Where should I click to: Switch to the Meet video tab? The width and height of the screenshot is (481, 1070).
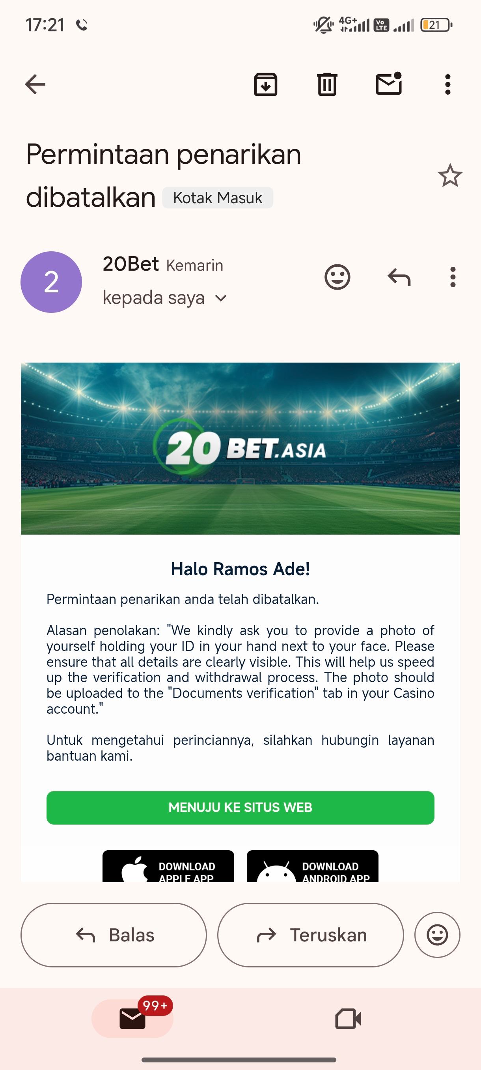[x=348, y=1019]
